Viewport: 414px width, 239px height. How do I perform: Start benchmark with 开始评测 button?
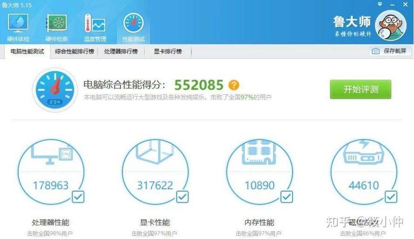(x=361, y=89)
